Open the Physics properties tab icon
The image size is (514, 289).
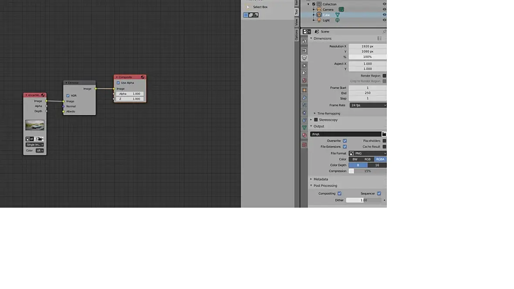coord(304,113)
